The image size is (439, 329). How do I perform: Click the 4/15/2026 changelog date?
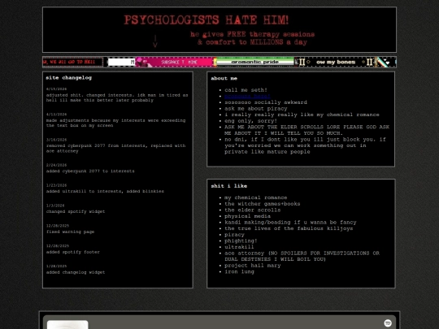click(x=56, y=89)
